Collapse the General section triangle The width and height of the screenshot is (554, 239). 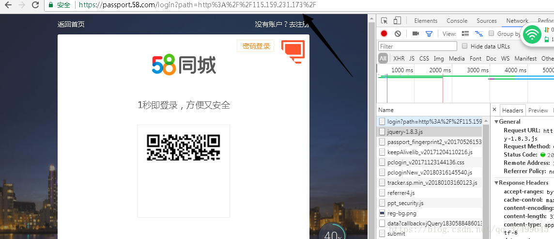pos(496,122)
